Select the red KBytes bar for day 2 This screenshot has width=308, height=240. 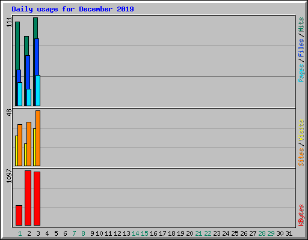tap(28, 198)
